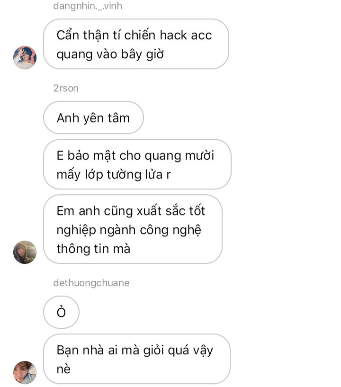
Task: Open dethuongchuane's avatar at the bottom
Action: (25, 372)
